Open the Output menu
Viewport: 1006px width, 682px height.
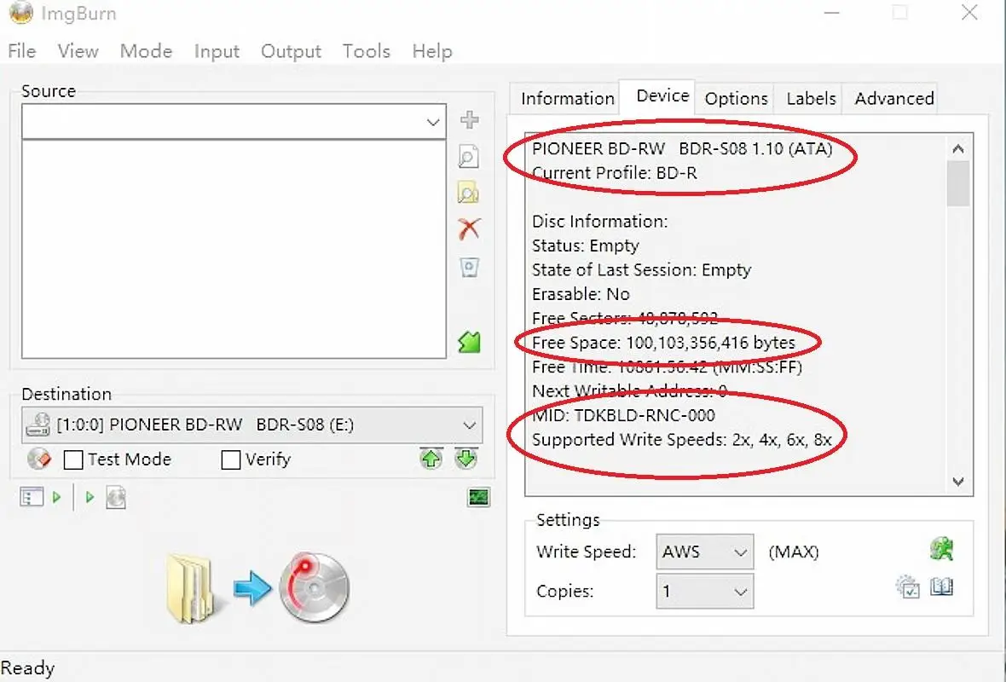click(x=291, y=51)
